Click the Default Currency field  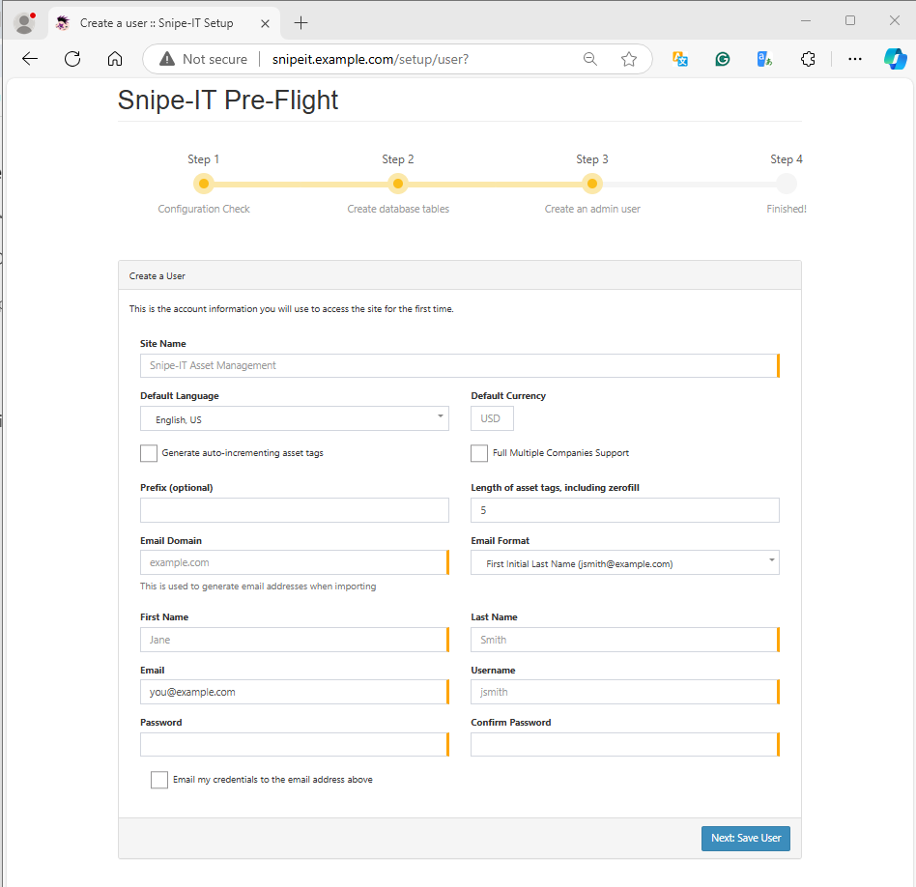pos(492,418)
